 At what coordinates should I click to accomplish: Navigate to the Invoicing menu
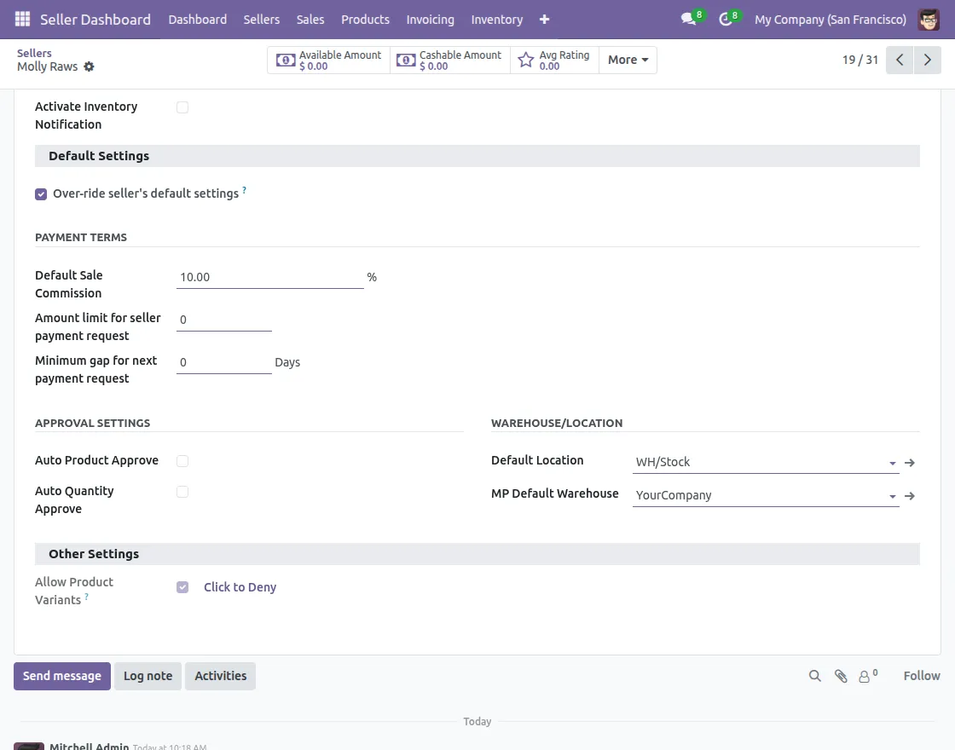click(430, 19)
